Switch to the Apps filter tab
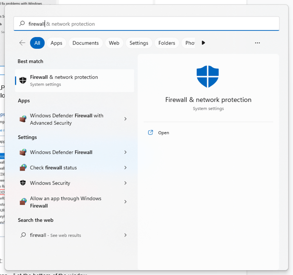This screenshot has height=275, width=293. [56, 43]
